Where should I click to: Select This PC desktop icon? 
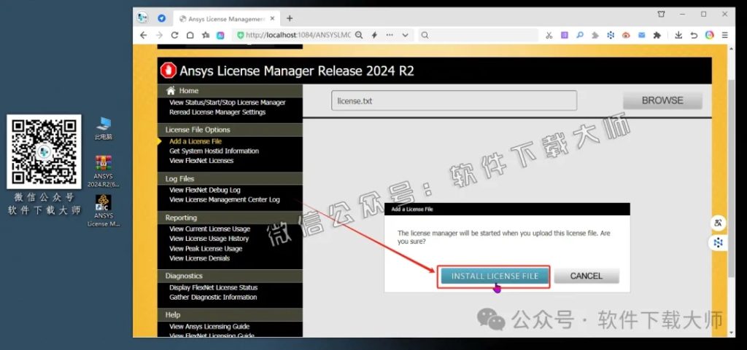(x=104, y=128)
